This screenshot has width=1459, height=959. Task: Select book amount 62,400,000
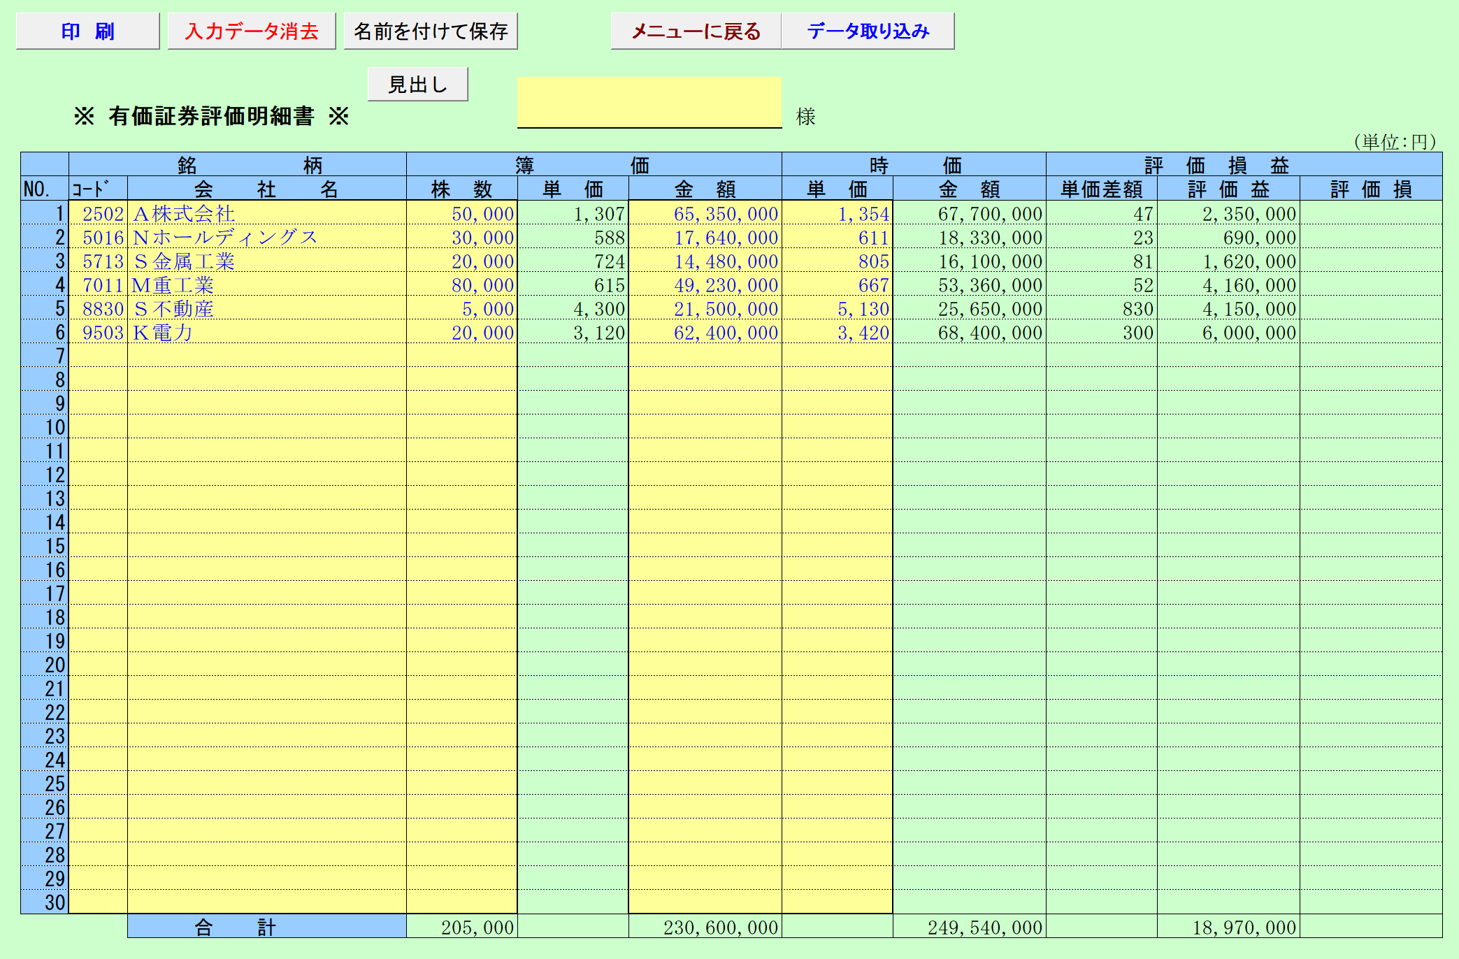point(705,332)
